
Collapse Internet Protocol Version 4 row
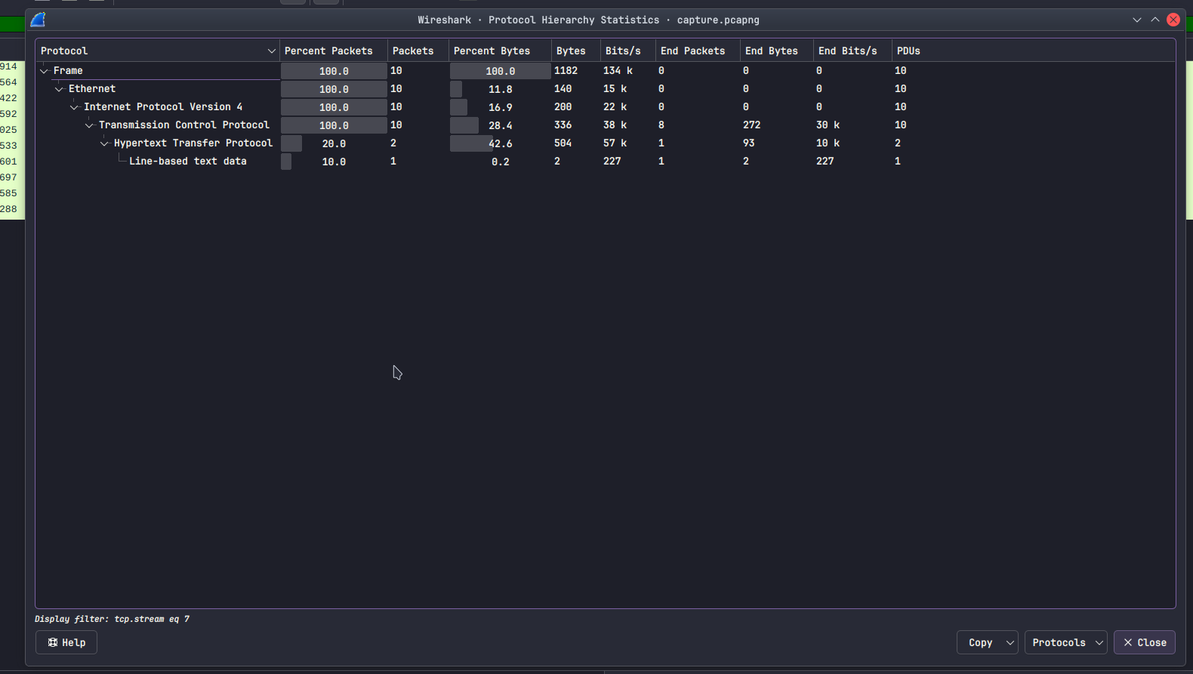click(x=75, y=107)
